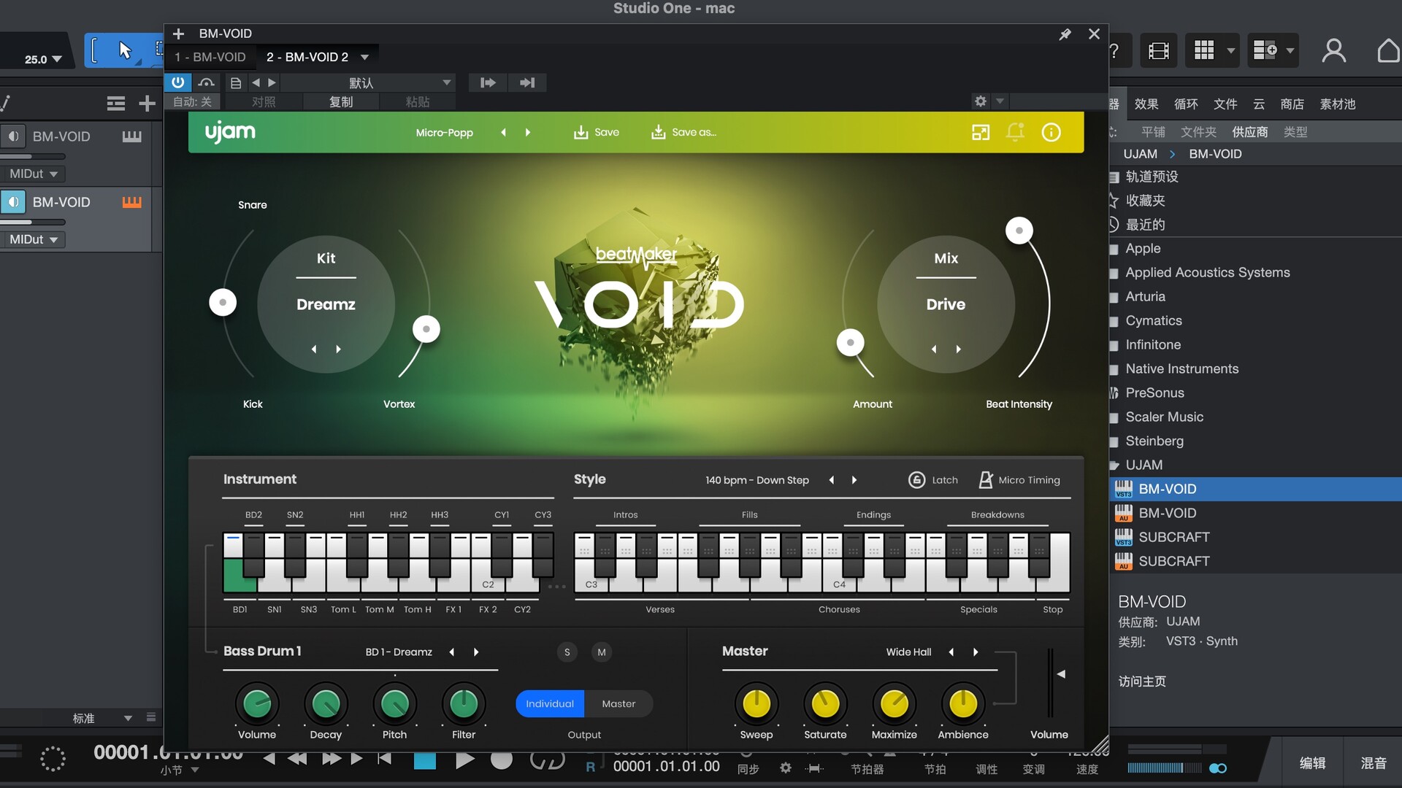
Task: Open the 2 - BM-VOID 2 tab dropdown
Action: [364, 57]
